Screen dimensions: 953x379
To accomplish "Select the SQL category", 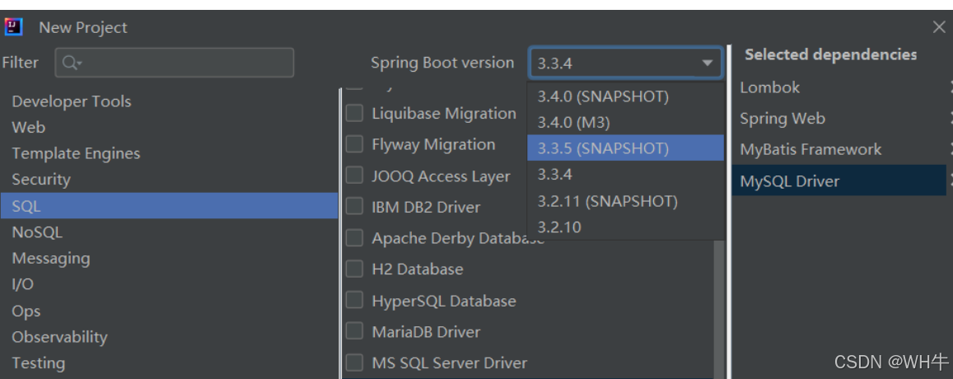I will point(169,206).
